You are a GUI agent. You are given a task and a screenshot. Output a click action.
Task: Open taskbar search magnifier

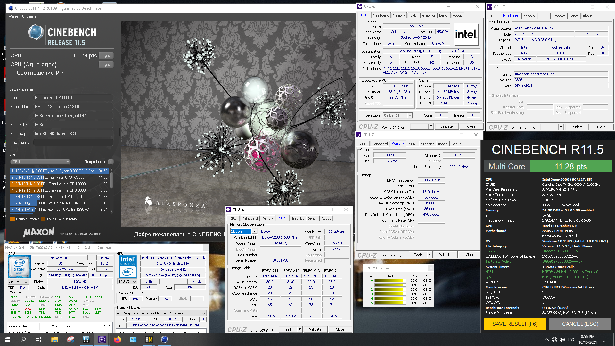click(23, 340)
